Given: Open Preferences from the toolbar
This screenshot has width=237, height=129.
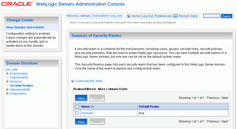Looking at the screenshot, I should point(163,16).
